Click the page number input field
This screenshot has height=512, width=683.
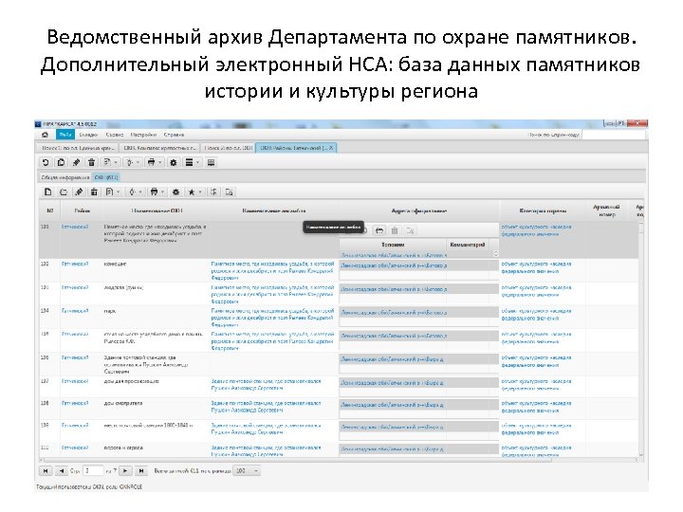click(93, 471)
